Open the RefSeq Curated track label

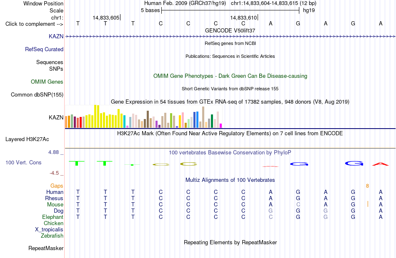(x=44, y=49)
